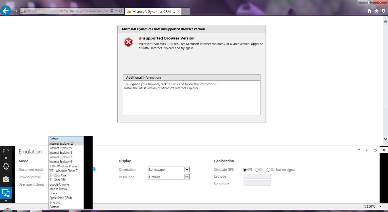Set Simulate GPS to On
The height and width of the screenshot is (212, 388).
[257, 170]
